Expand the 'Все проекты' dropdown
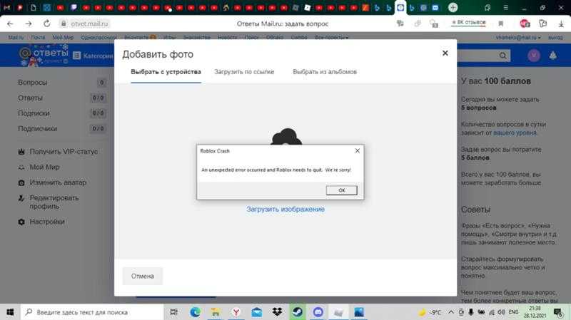Image resolution: width=571 pixels, height=320 pixels. 331,38
